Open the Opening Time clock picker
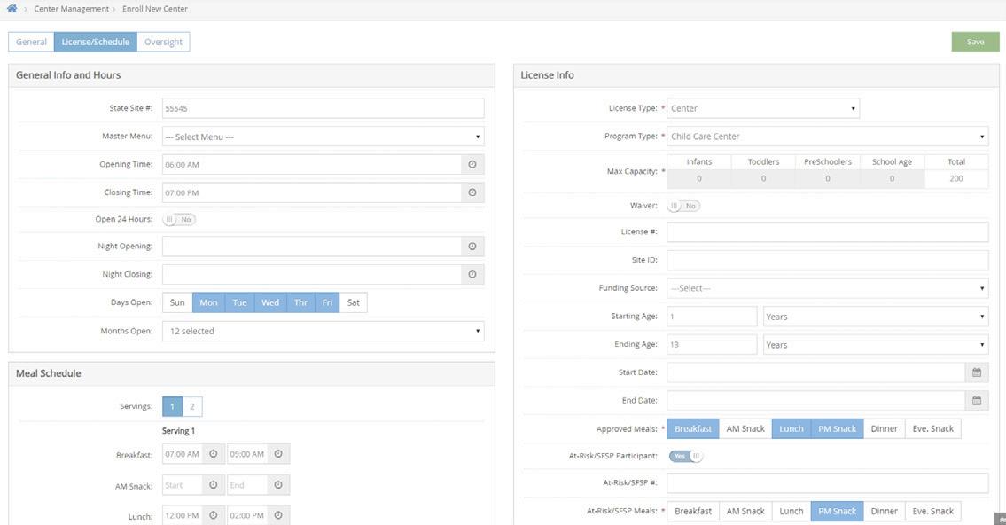 click(x=472, y=164)
